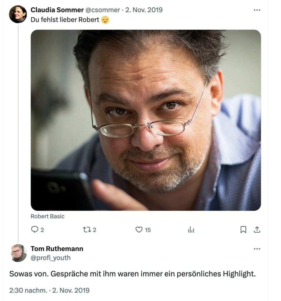The image size is (281, 301).
Task: Visit the @csommer handle
Action: [103, 10]
